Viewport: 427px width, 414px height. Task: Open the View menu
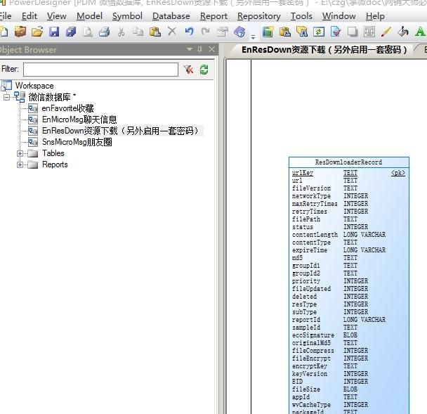[x=57, y=16]
